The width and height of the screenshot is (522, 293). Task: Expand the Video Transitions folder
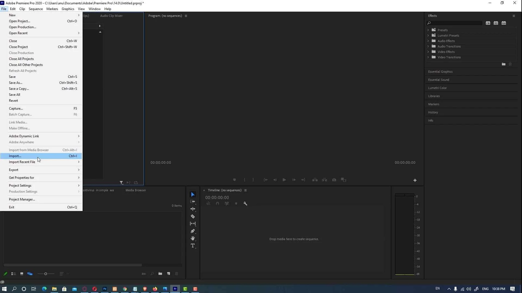[x=428, y=57]
